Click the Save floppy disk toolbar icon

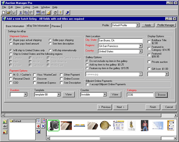point(14,13)
